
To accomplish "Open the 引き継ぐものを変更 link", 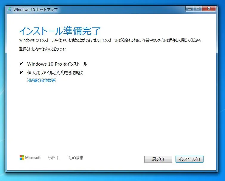I will pyautogui.click(x=41, y=81).
